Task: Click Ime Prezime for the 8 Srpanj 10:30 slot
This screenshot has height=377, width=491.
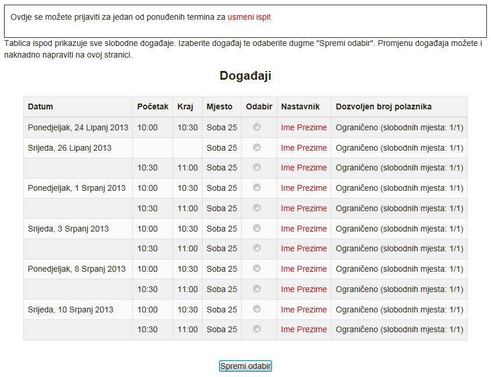Action: tap(303, 289)
